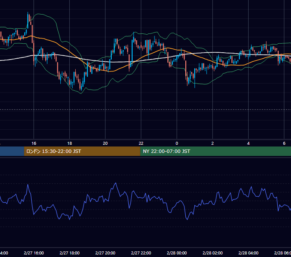The width and height of the screenshot is (291, 257).
Task: Click the 2/27 18:00 date label
Action: pos(70,253)
